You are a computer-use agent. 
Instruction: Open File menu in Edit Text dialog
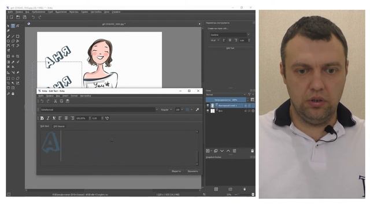[41, 96]
